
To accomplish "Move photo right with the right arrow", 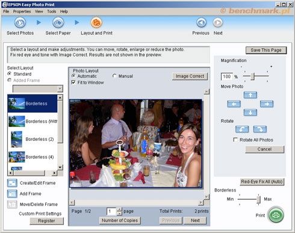I will tap(267, 104).
